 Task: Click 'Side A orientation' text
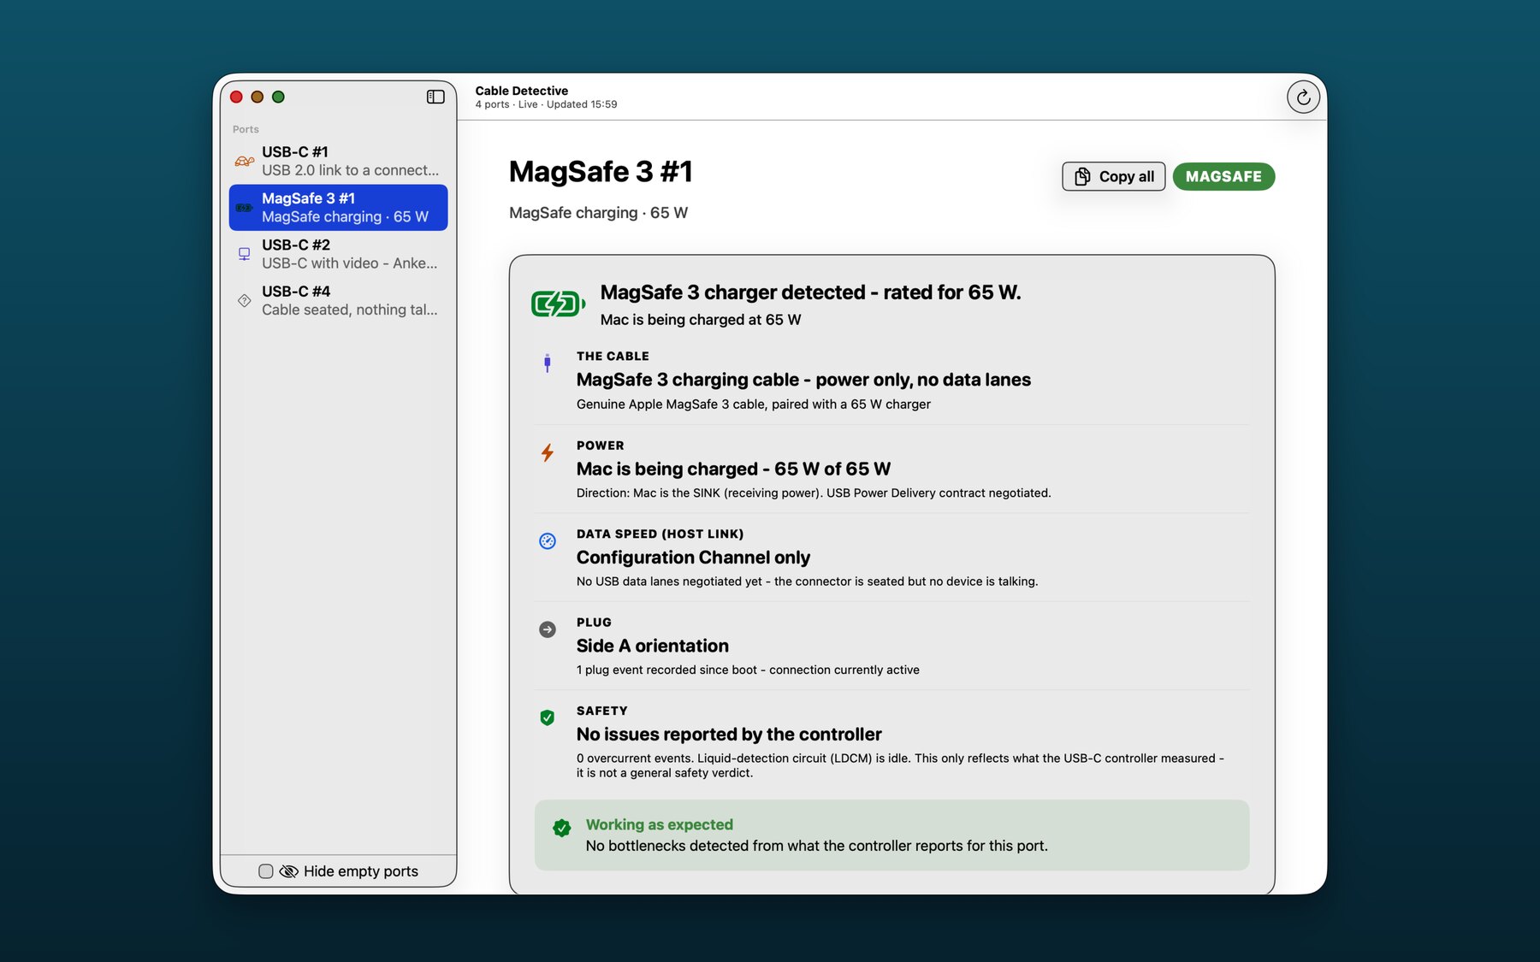pyautogui.click(x=653, y=646)
